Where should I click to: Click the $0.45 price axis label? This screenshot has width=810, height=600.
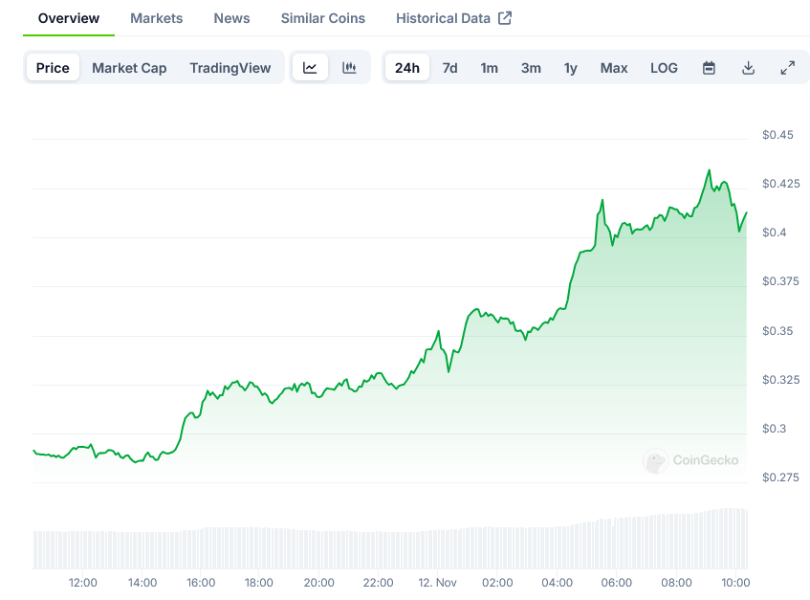777,135
